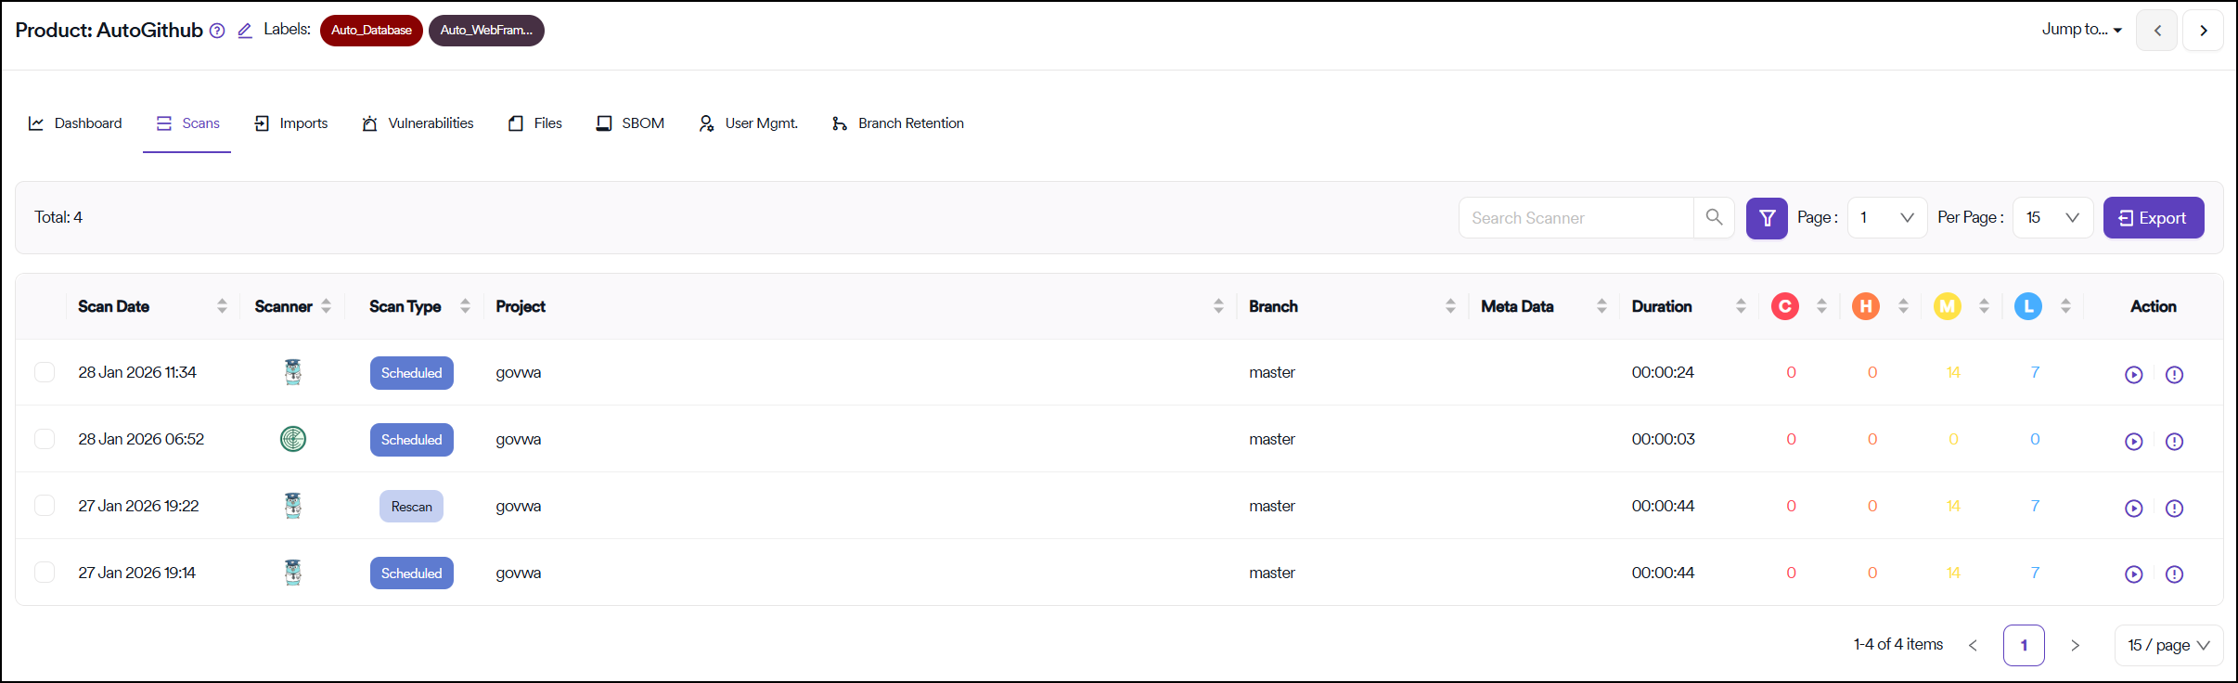
Task: Run rescan for 28 Jan 11:34 scan
Action: point(2133,375)
